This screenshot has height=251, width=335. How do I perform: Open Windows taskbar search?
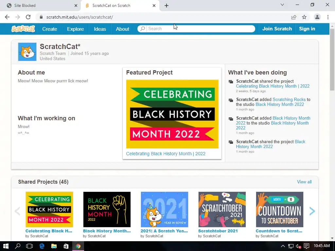coord(18,246)
